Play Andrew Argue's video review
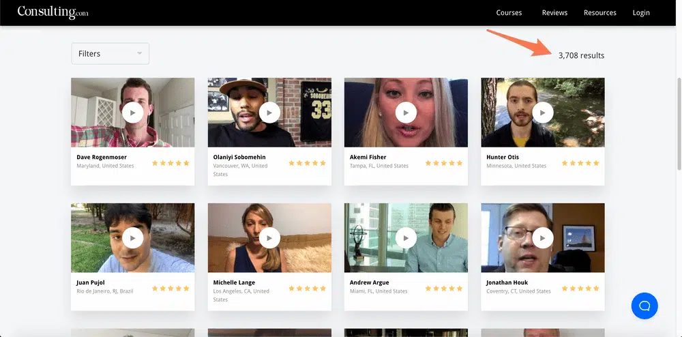 coord(406,238)
